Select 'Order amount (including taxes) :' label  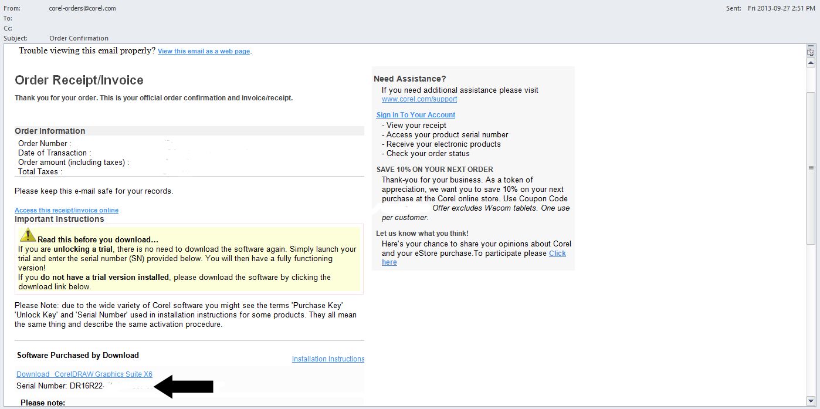pos(74,163)
